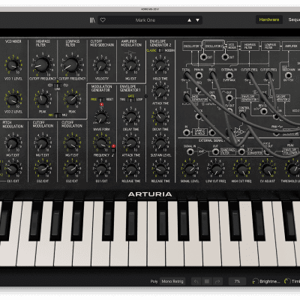Switch to the Hardware tab
The image size is (300, 300).
pyautogui.click(x=269, y=19)
